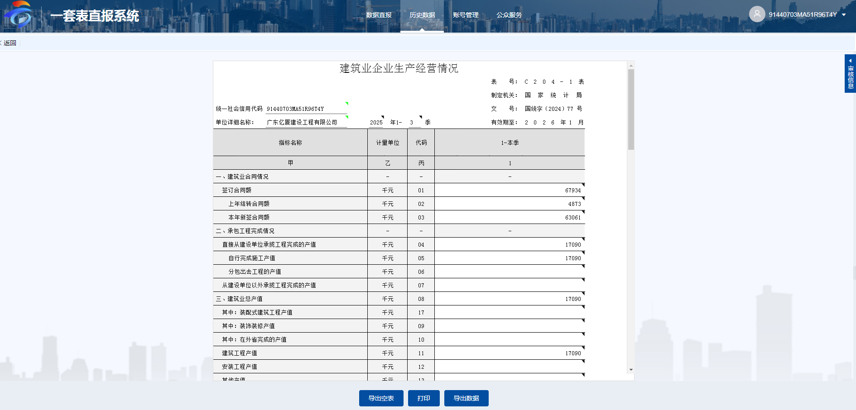Switch to 历史数据 tab
This screenshot has height=410, width=856.
(x=422, y=15)
